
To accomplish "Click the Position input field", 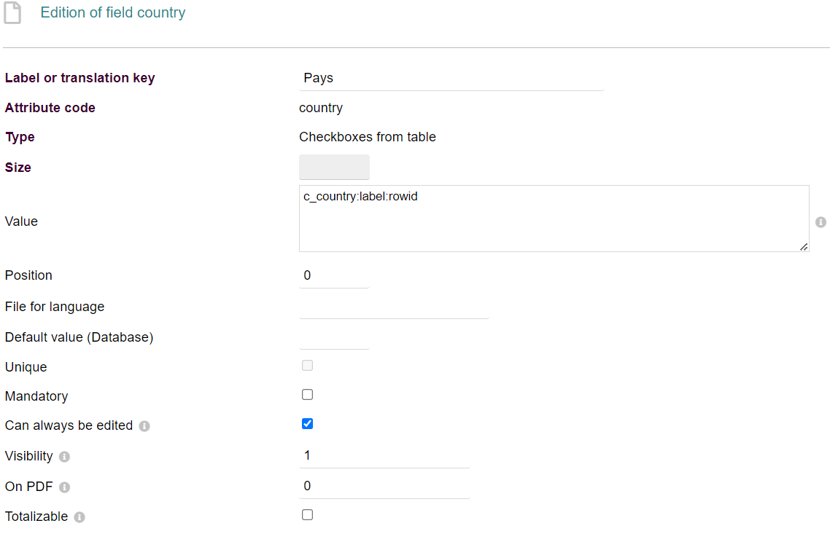I will click(334, 275).
